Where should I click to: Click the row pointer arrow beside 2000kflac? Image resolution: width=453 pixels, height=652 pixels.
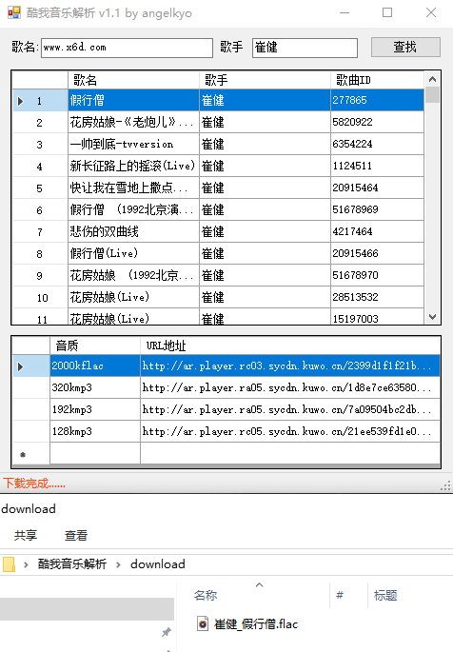pos(20,366)
